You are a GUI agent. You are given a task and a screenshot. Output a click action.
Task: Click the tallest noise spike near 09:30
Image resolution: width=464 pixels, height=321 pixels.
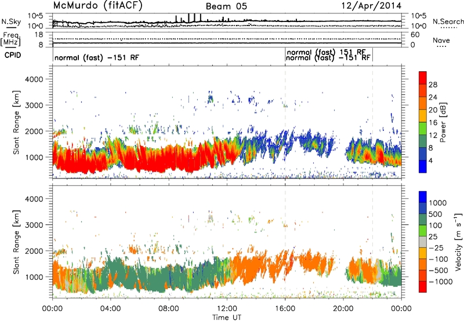[x=188, y=18]
